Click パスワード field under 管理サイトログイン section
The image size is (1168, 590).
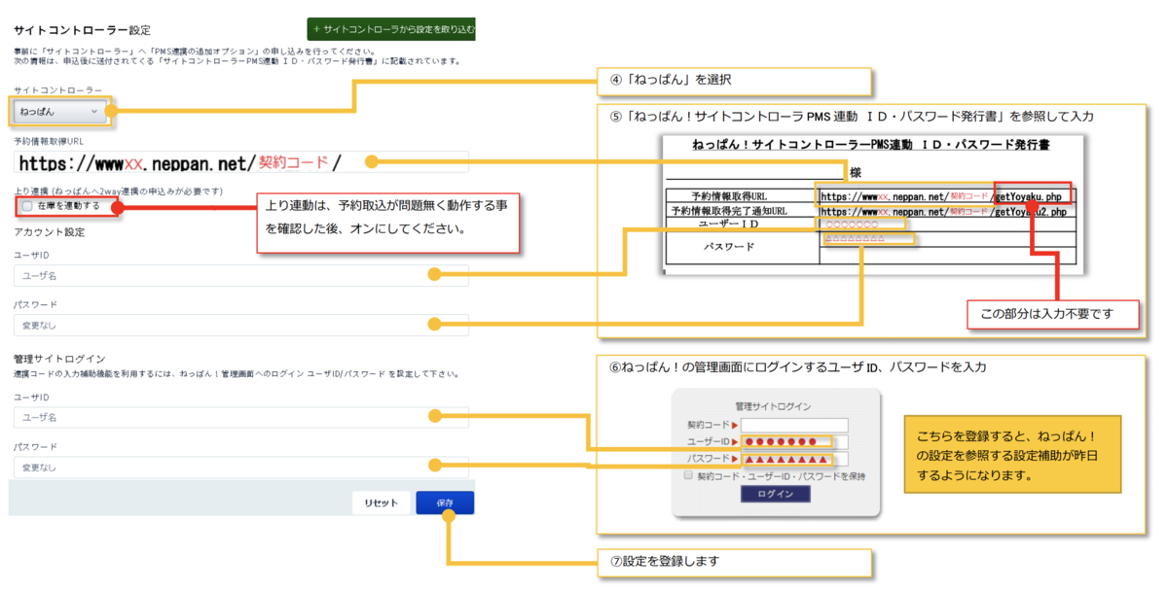coord(241,468)
